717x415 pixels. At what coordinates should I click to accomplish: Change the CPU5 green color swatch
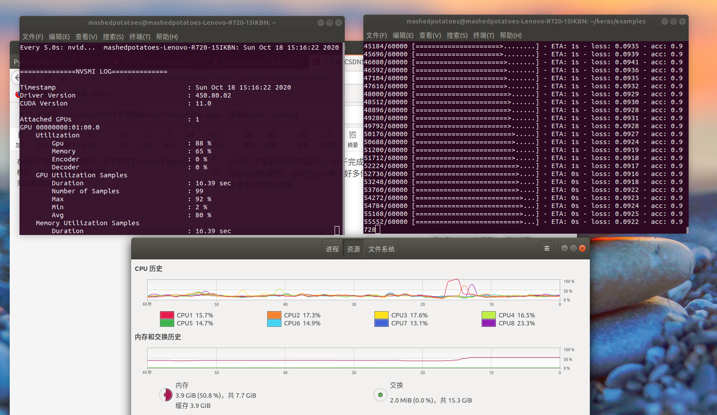click(167, 323)
